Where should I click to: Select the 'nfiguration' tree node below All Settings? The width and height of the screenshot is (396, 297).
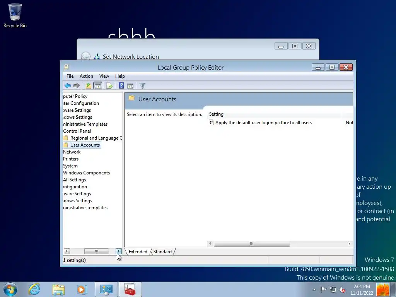point(75,187)
